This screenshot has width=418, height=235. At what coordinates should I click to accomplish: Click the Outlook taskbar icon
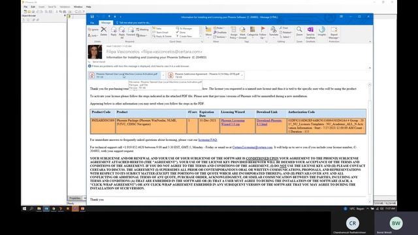pos(46,209)
